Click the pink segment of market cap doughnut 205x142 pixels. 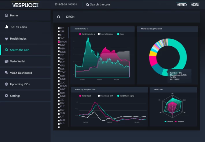click(x=153, y=60)
